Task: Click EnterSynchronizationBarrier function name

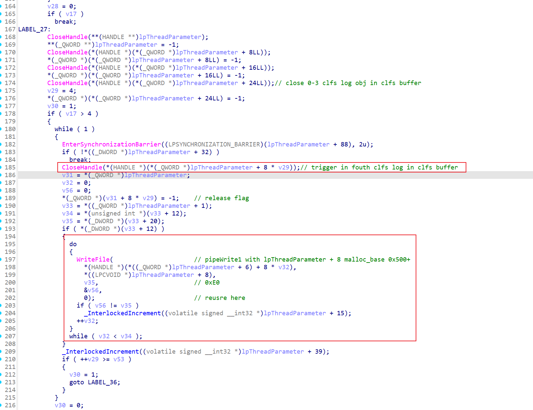Action: click(111, 144)
